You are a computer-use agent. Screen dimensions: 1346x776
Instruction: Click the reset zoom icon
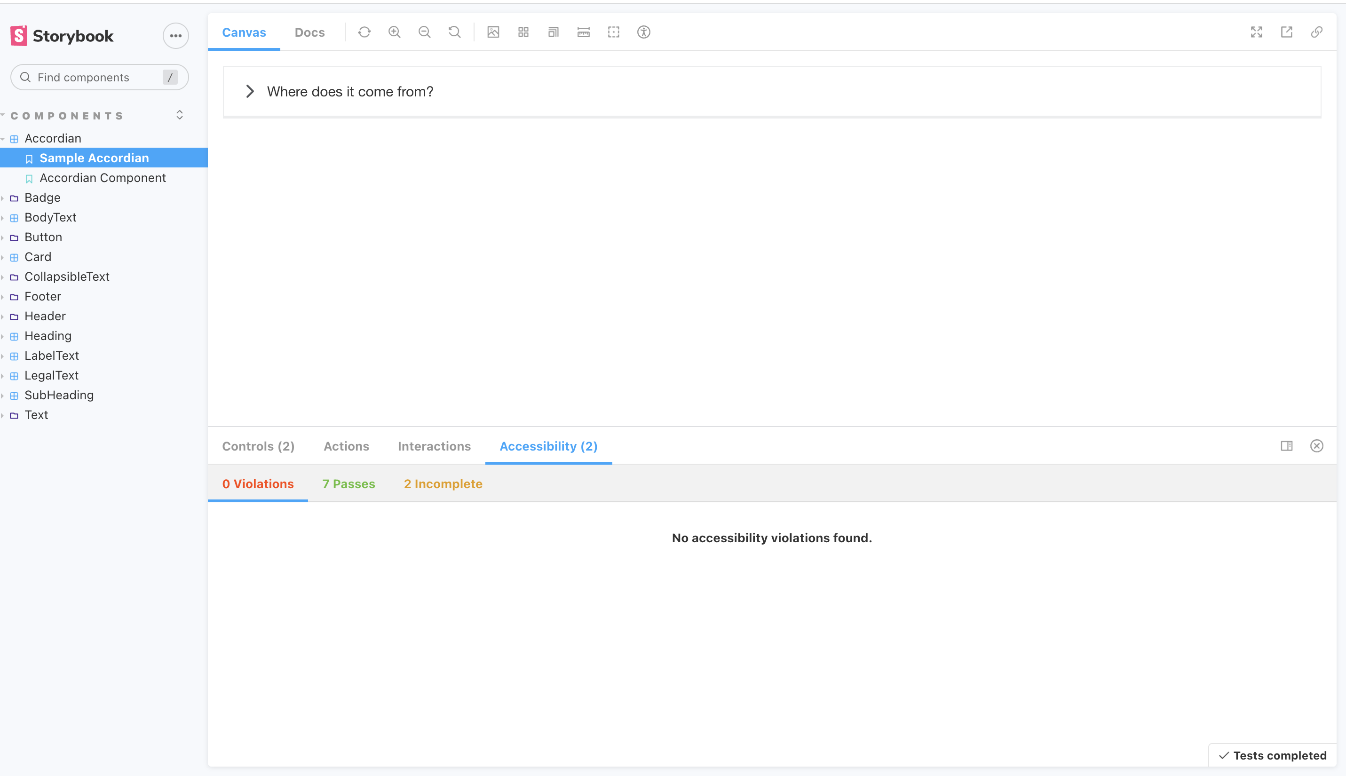click(454, 32)
